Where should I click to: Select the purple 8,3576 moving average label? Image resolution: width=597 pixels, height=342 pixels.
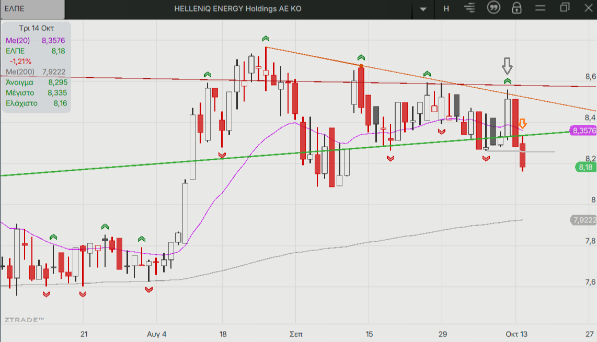tap(582, 131)
